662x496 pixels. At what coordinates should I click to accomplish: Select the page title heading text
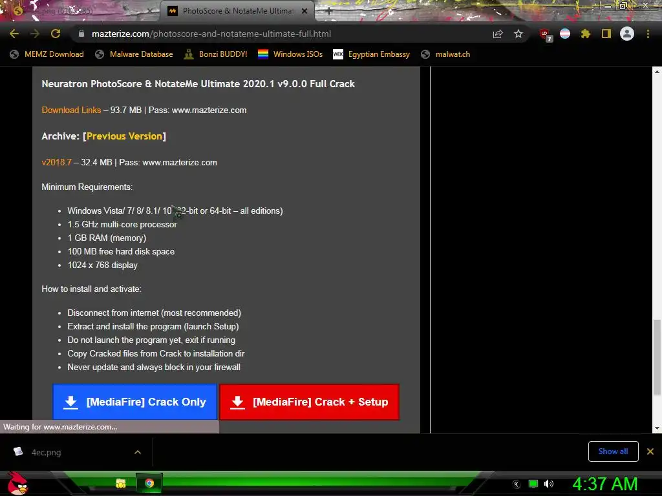tap(198, 84)
